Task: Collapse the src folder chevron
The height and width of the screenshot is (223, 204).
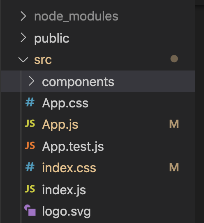Action: (23, 60)
